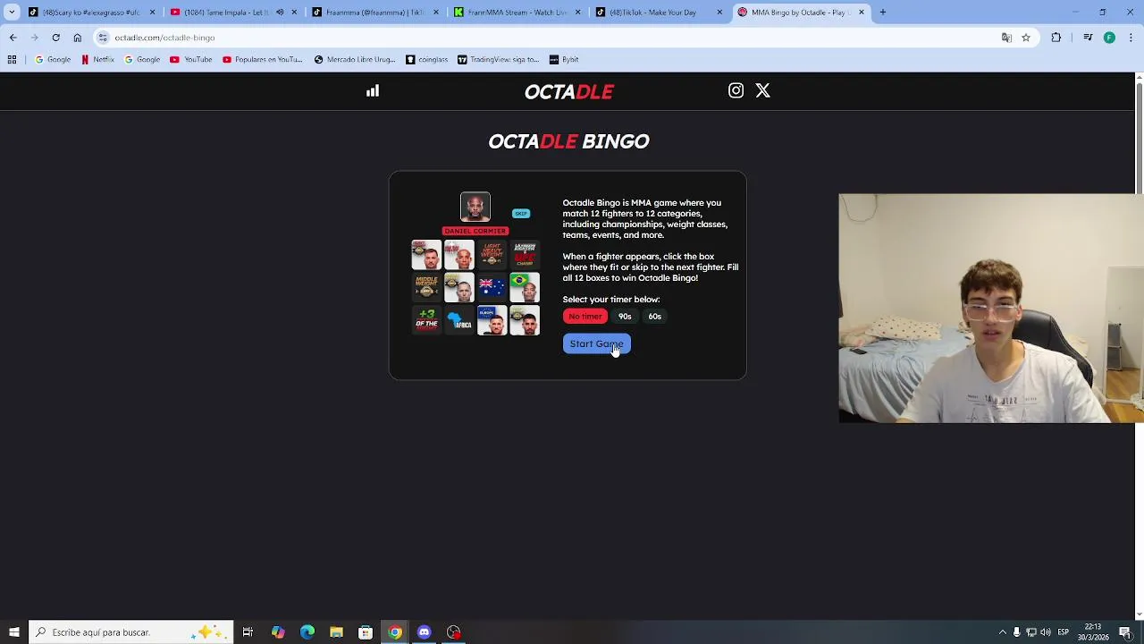This screenshot has width=1144, height=644.
Task: Go back with the browser back arrow
Action: tap(13, 38)
